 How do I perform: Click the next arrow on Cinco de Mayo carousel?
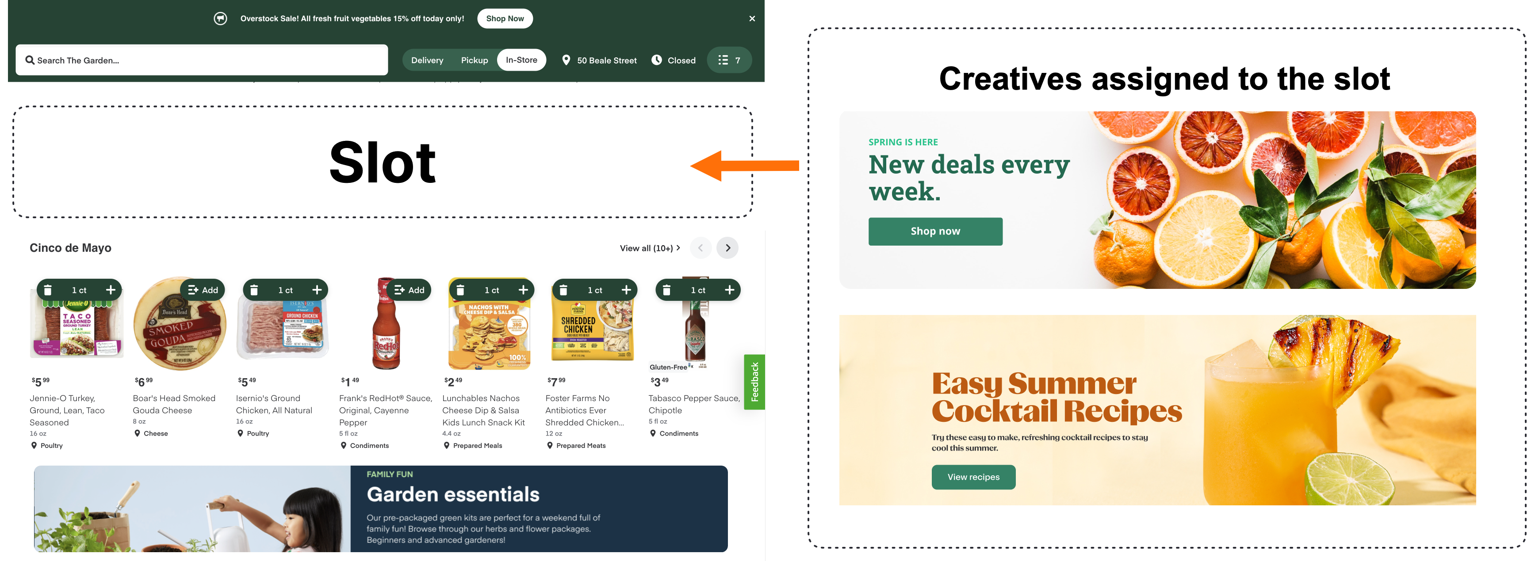click(x=728, y=248)
